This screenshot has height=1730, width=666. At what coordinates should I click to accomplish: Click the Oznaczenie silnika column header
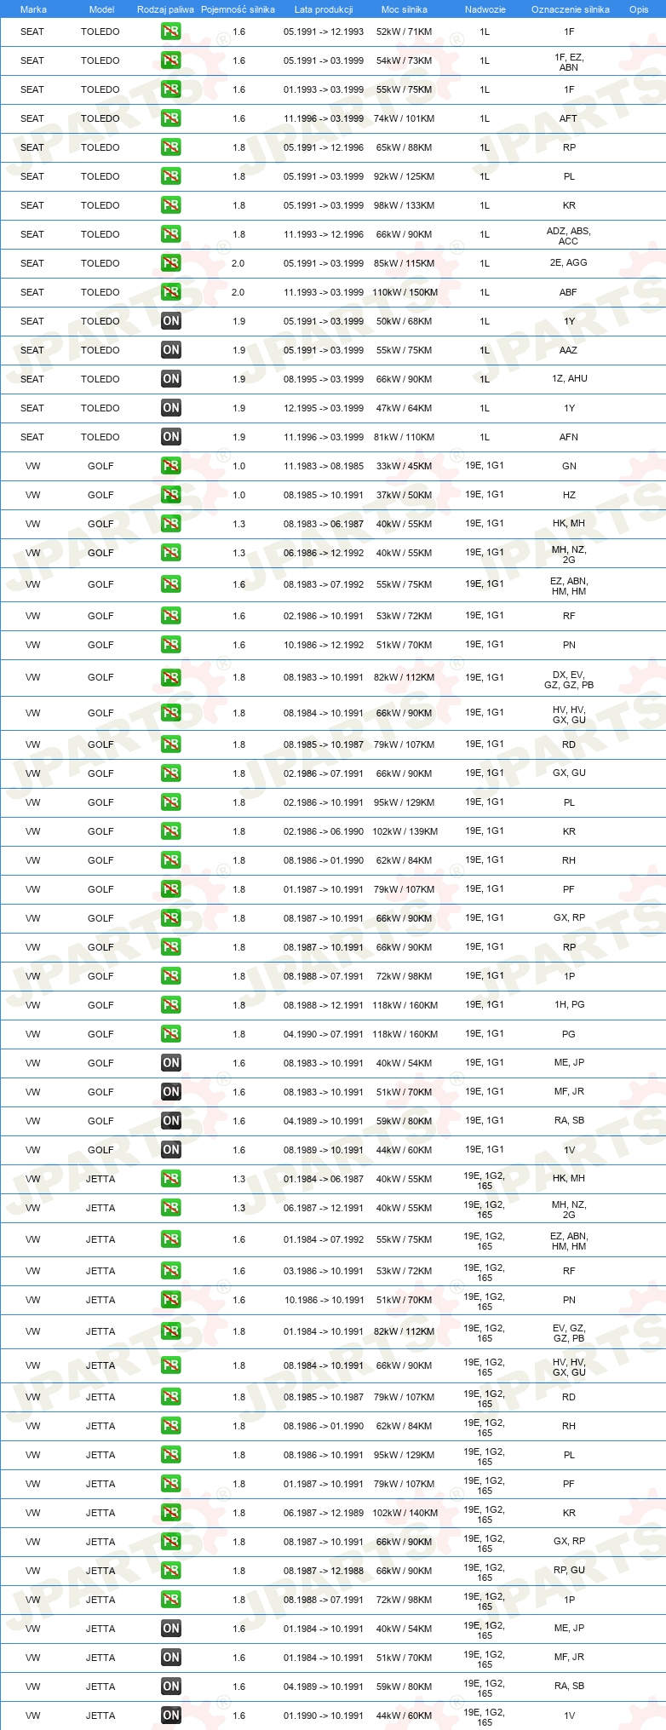[x=571, y=9]
